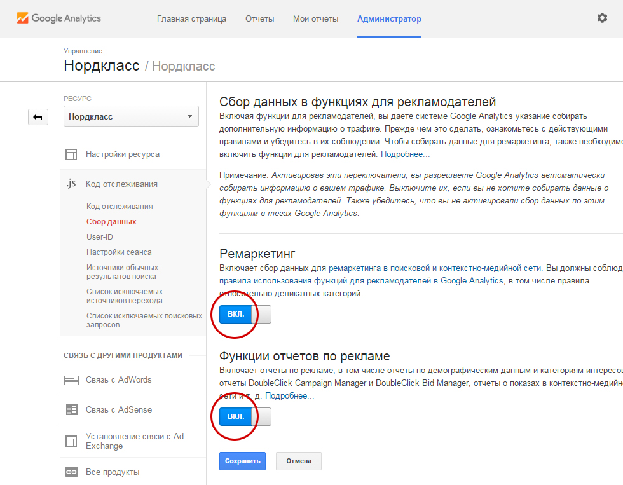Click the Управление breadcrumb label

point(83,51)
